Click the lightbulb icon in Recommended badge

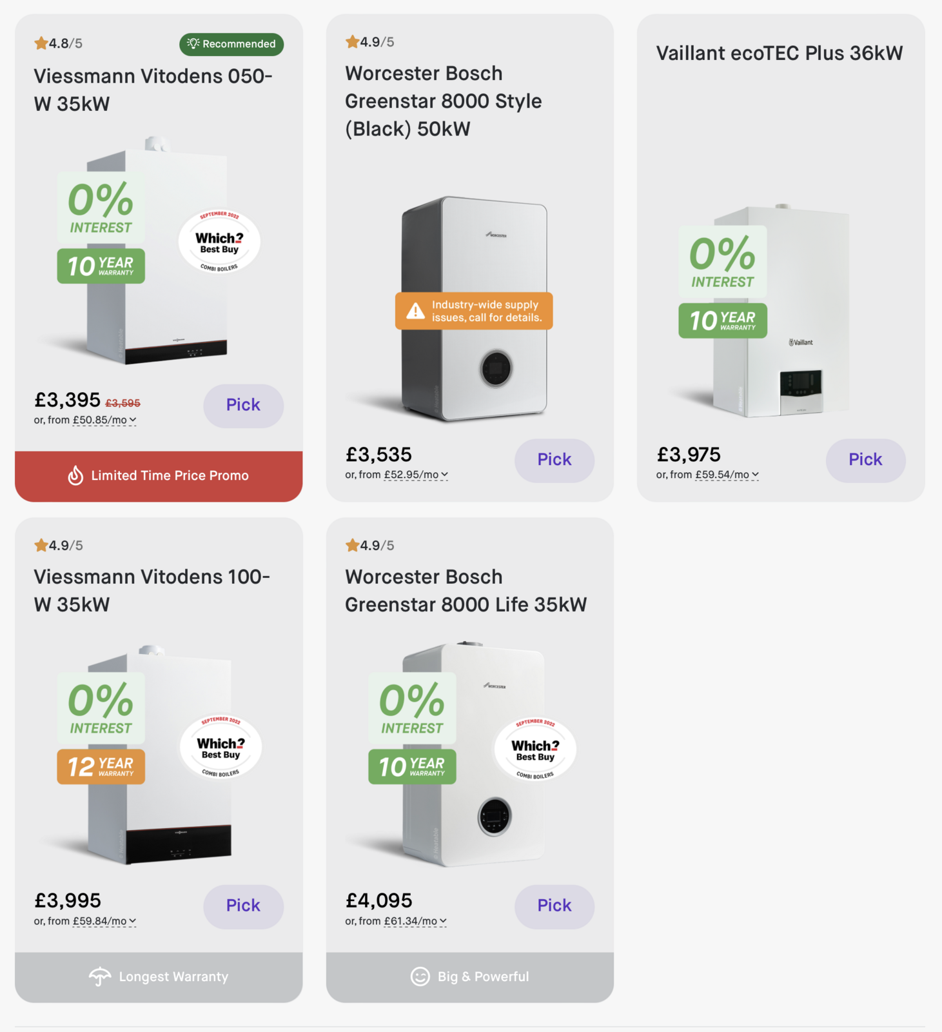click(193, 43)
